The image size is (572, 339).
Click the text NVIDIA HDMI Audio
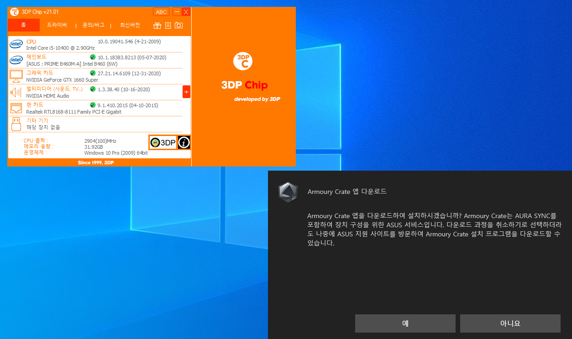pyautogui.click(x=47, y=96)
